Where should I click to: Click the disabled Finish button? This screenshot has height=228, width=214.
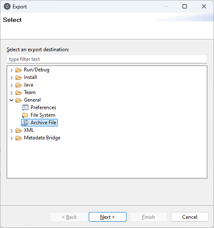(149, 217)
